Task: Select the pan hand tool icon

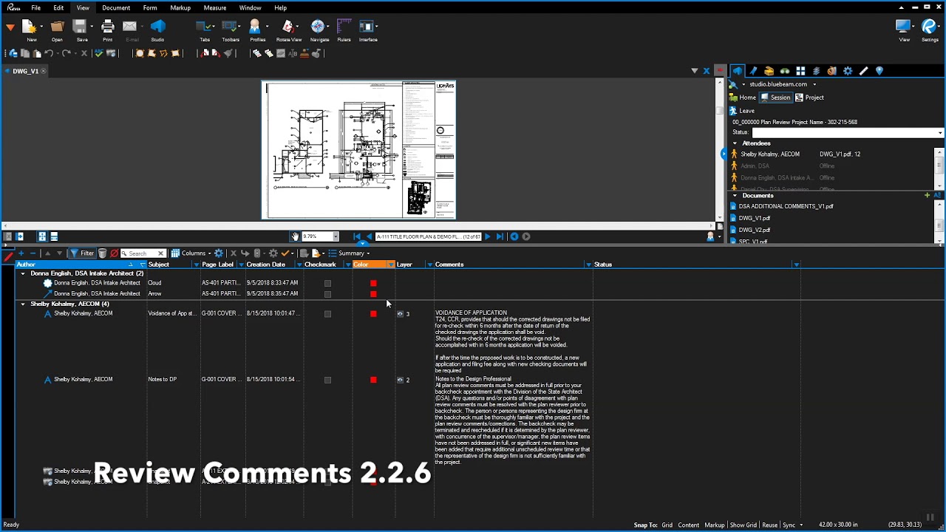Action: point(295,236)
